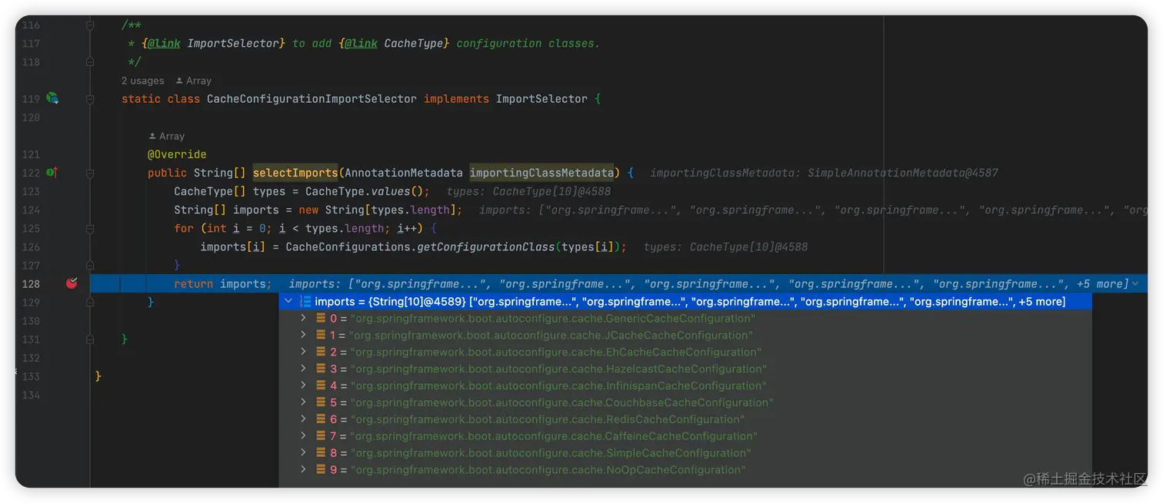Click the 2 usages hint above CacheConfigurationImportSelector
Screen dimensions: 1163x503
142,80
